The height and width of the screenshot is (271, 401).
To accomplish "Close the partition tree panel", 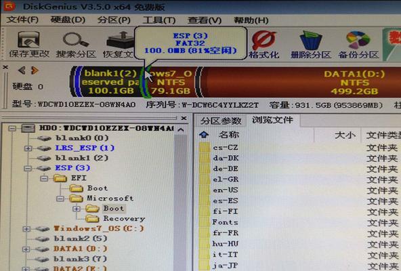I will click(184, 119).
